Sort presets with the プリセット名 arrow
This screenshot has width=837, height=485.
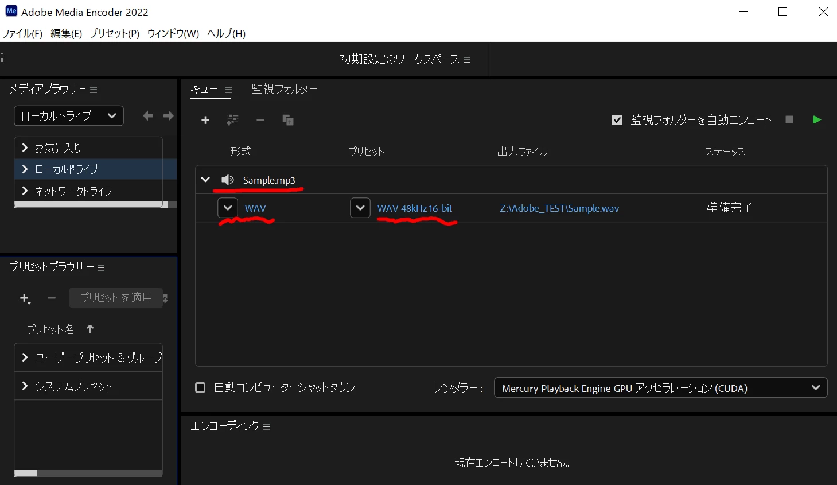tap(90, 329)
